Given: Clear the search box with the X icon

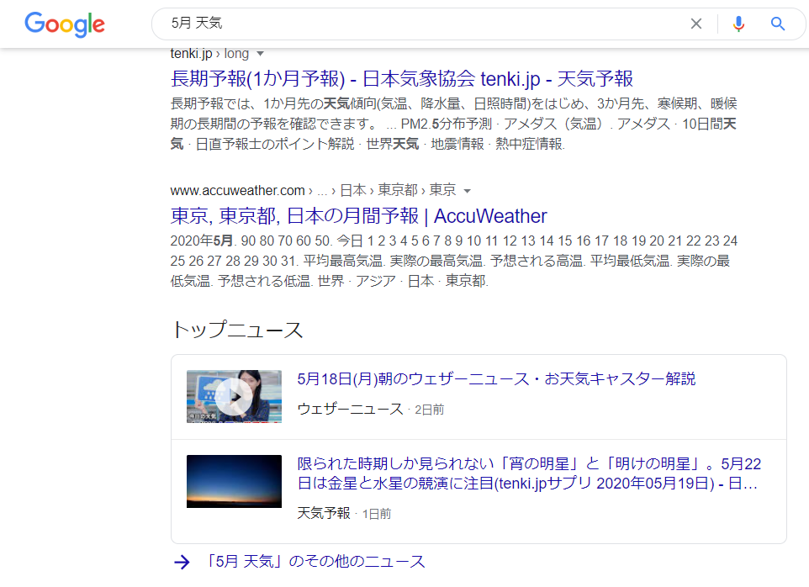Looking at the screenshot, I should [696, 24].
